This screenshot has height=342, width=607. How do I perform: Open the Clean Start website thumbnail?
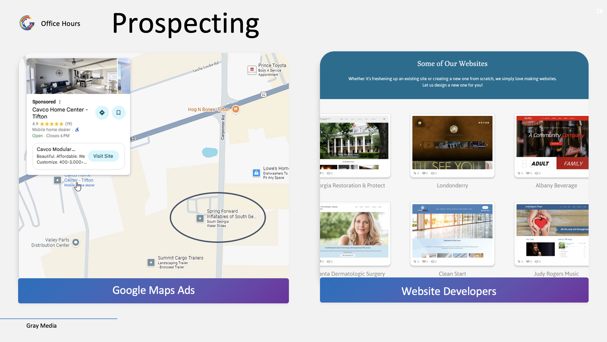pos(452,231)
